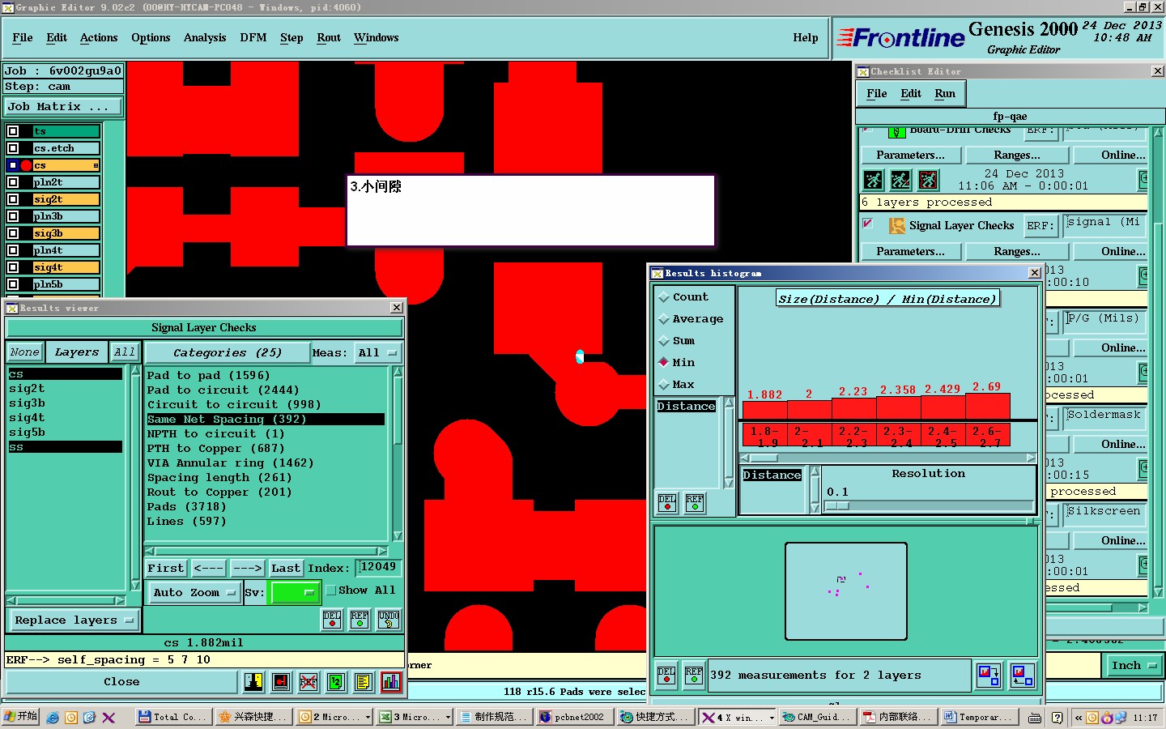Click crossed-out REF icon in Results viewer
The image size is (1166, 729).
(309, 682)
